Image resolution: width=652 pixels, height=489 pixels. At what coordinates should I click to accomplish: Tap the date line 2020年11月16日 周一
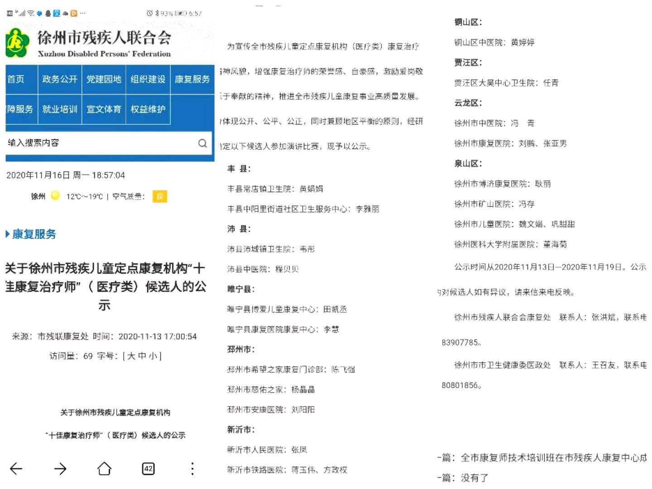66,175
